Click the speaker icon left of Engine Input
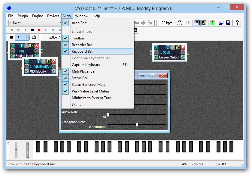This screenshot has height=175, width=252. point(13,56)
